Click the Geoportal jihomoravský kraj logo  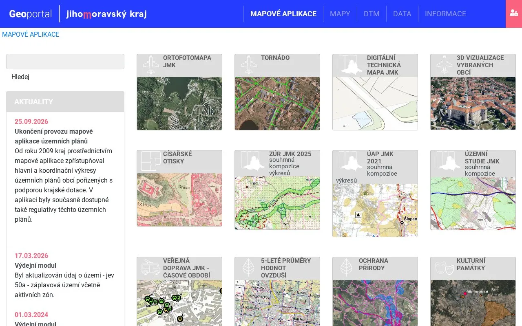point(78,14)
